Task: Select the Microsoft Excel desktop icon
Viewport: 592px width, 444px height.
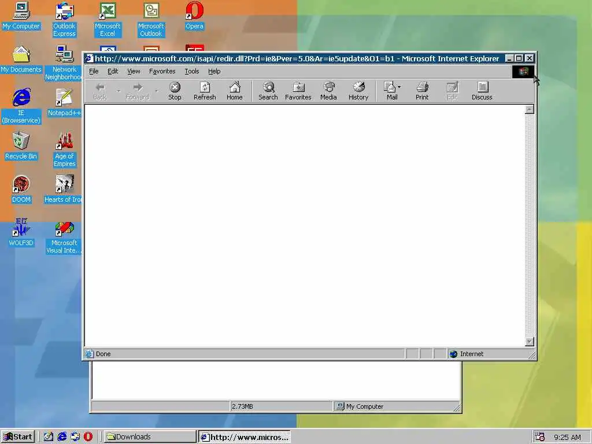Action: click(108, 20)
